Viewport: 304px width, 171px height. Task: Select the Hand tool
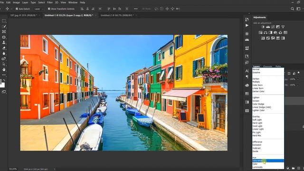[x=4, y=69]
